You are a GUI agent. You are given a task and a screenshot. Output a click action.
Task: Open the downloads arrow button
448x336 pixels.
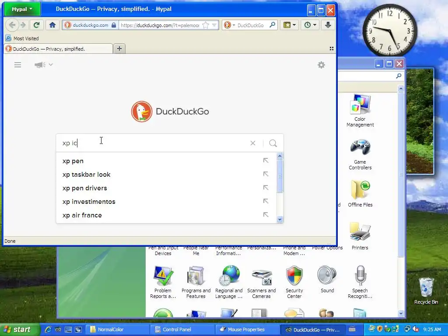[328, 25]
